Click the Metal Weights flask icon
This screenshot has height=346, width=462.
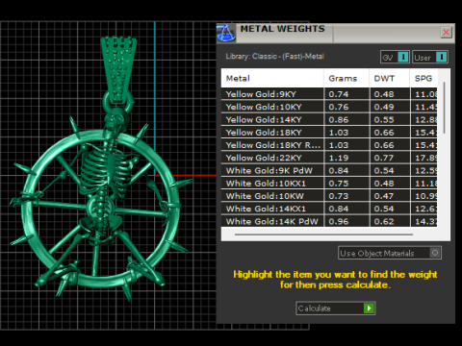[x=226, y=34]
